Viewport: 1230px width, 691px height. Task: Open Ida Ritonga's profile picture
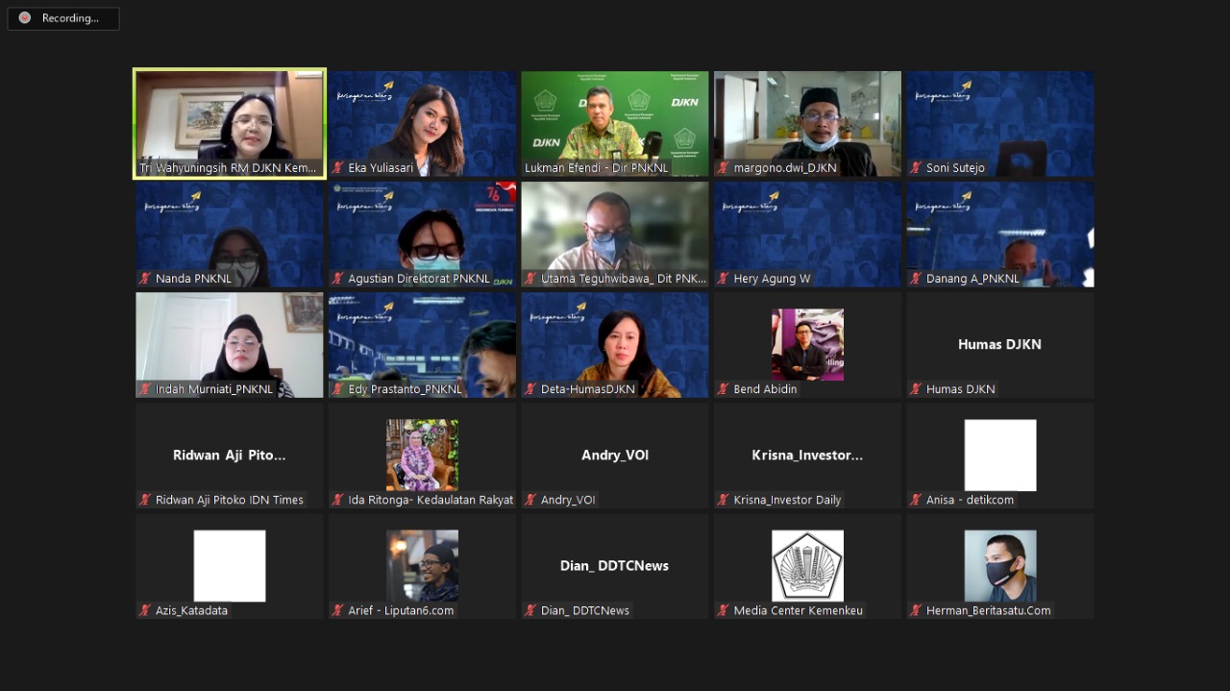click(422, 455)
